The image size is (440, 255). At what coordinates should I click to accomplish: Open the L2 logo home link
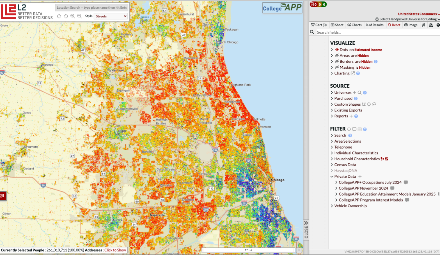click(x=27, y=12)
